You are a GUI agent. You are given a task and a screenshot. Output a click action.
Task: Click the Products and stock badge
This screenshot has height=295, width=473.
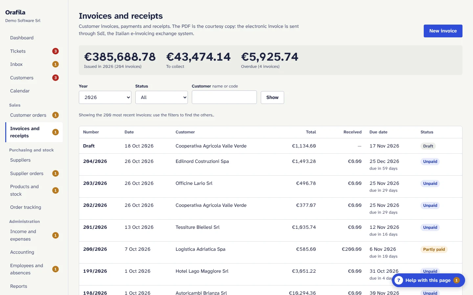(56, 190)
